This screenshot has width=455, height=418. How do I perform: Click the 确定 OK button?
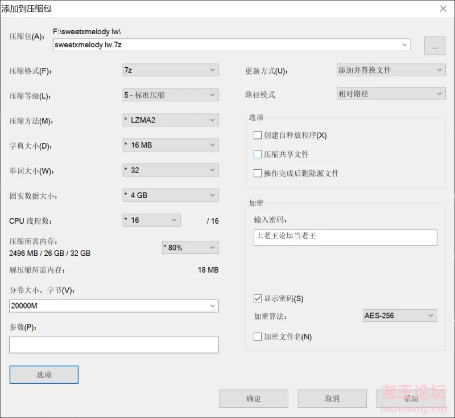click(x=254, y=399)
